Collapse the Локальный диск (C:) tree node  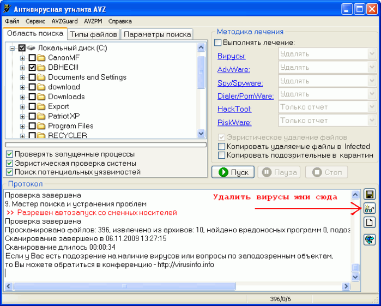[12, 48]
